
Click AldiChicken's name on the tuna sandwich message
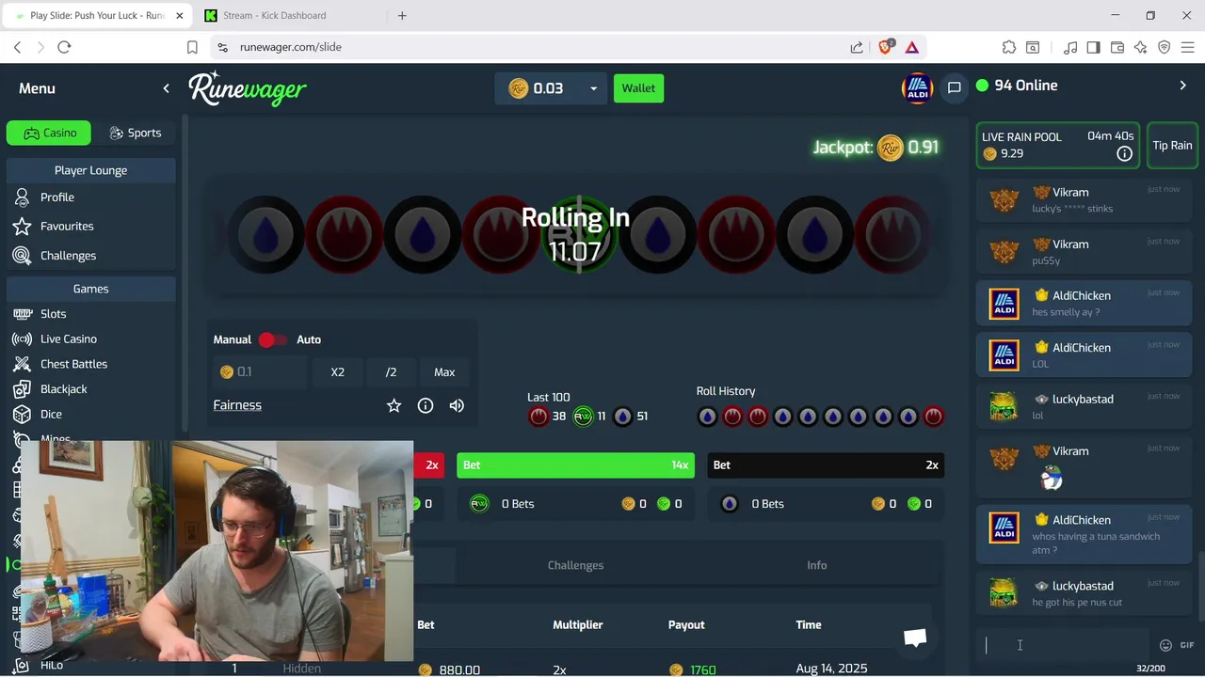point(1081,520)
